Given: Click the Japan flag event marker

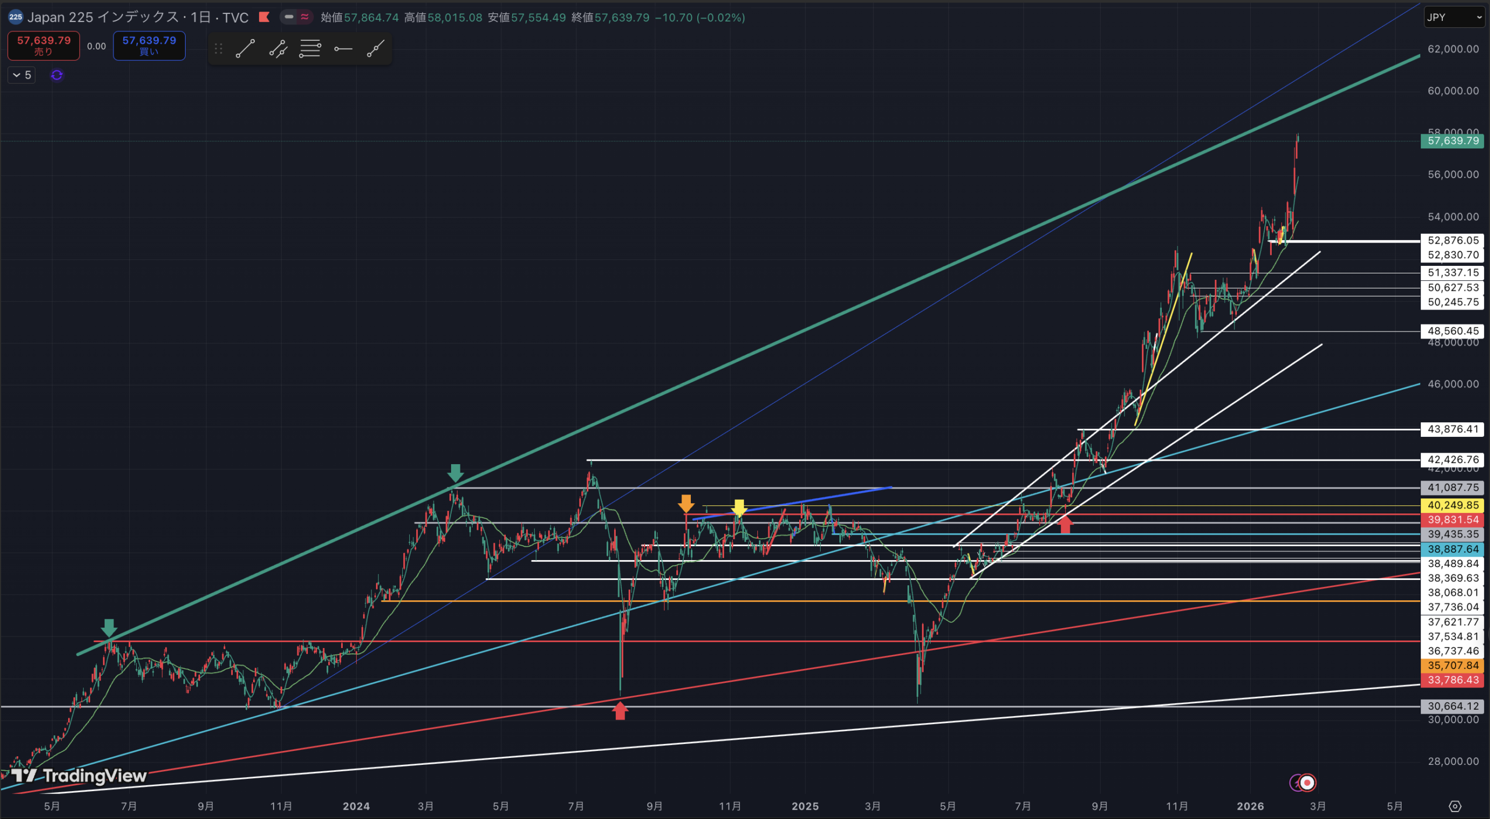Looking at the screenshot, I should click(1307, 782).
